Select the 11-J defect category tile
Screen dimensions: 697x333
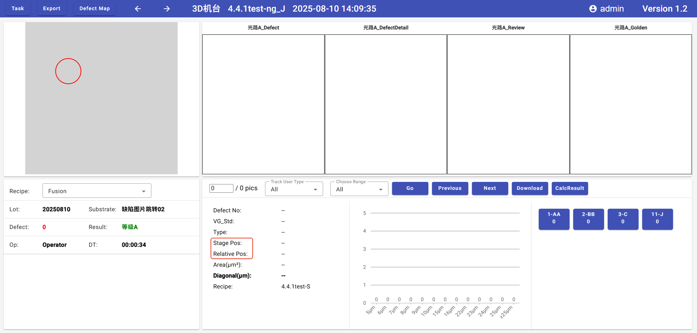click(x=657, y=218)
